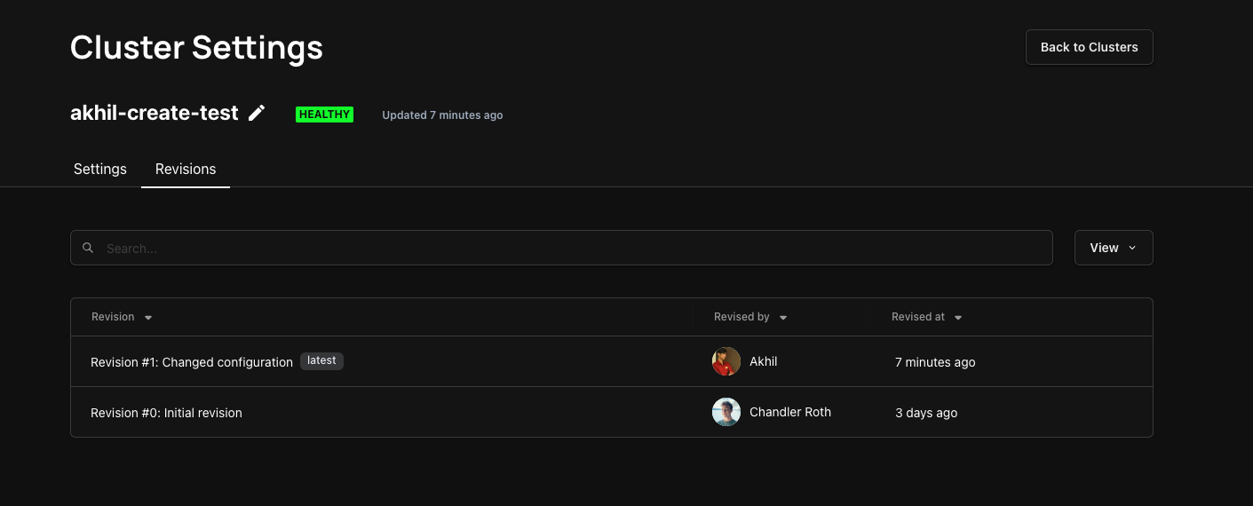Viewport: 1253px width, 506px height.
Task: Go back with Back to Clusters button
Action: (x=1090, y=47)
